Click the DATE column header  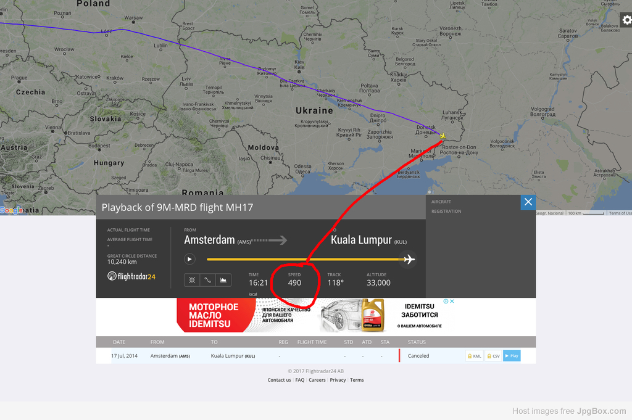(119, 342)
